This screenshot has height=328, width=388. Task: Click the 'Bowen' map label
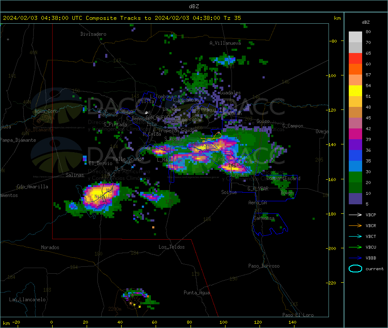[287, 193]
